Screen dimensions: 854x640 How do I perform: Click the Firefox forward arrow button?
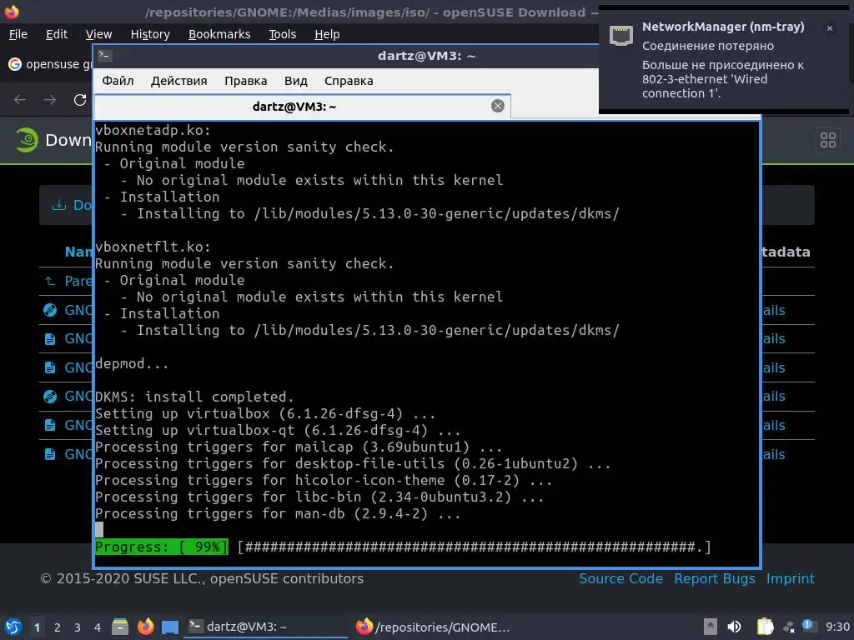[x=50, y=100]
